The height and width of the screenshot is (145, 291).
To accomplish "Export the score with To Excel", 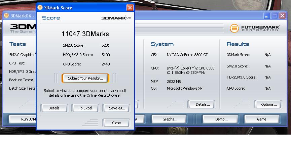I will 85,108.
